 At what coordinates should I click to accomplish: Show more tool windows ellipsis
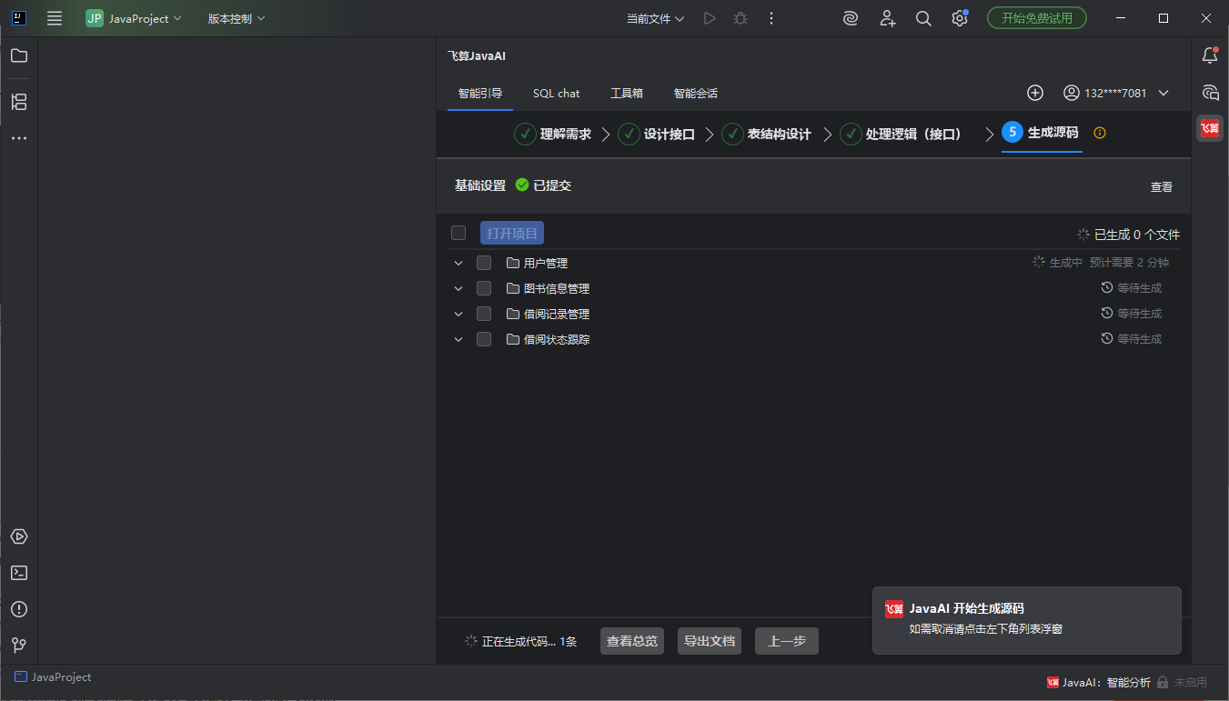19,138
